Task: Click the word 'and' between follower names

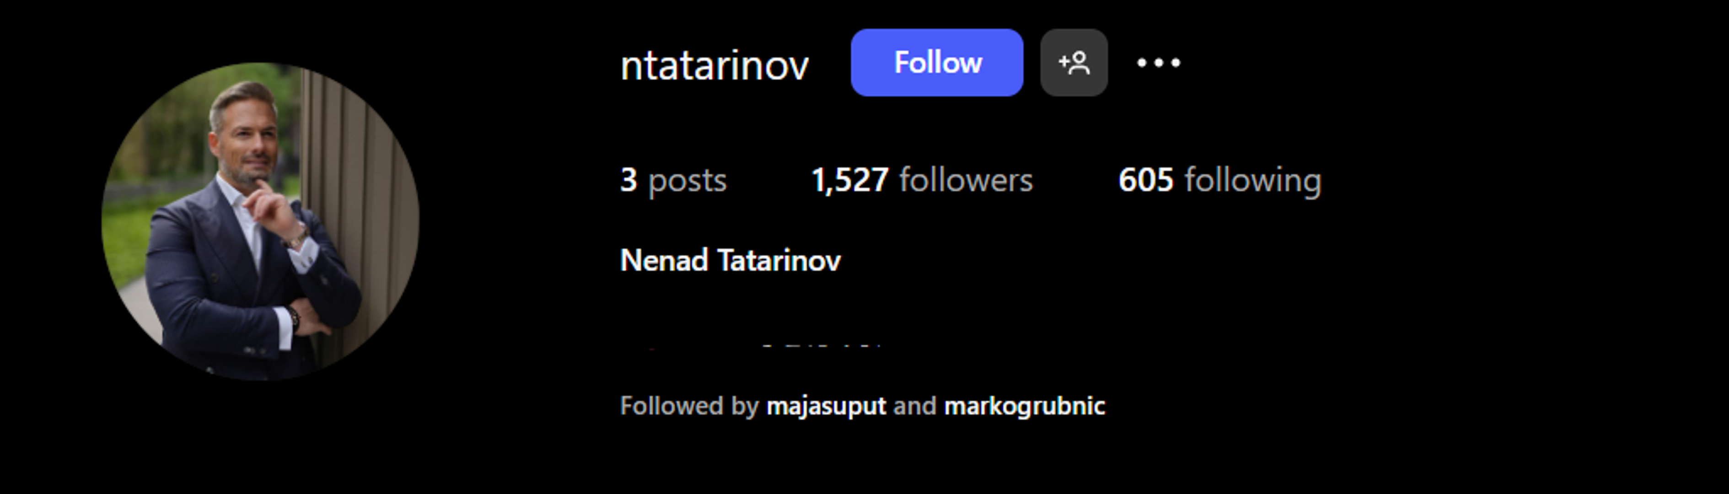Action: coord(915,406)
